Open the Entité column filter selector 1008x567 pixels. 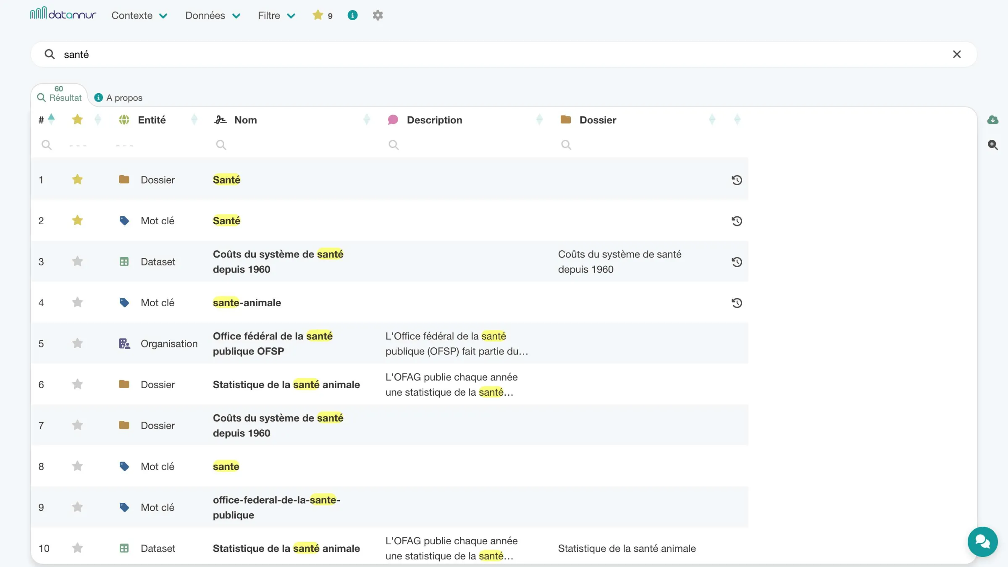click(x=125, y=145)
